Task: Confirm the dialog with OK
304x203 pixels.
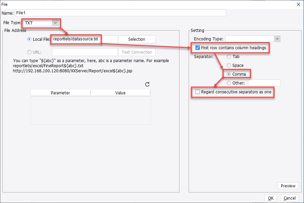Action: (x=271, y=198)
